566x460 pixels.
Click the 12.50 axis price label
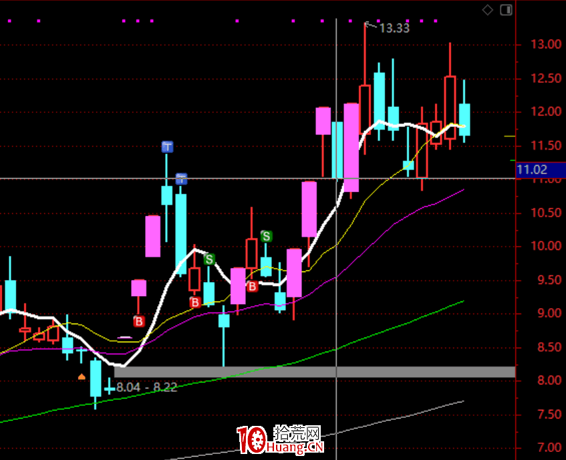click(546, 78)
